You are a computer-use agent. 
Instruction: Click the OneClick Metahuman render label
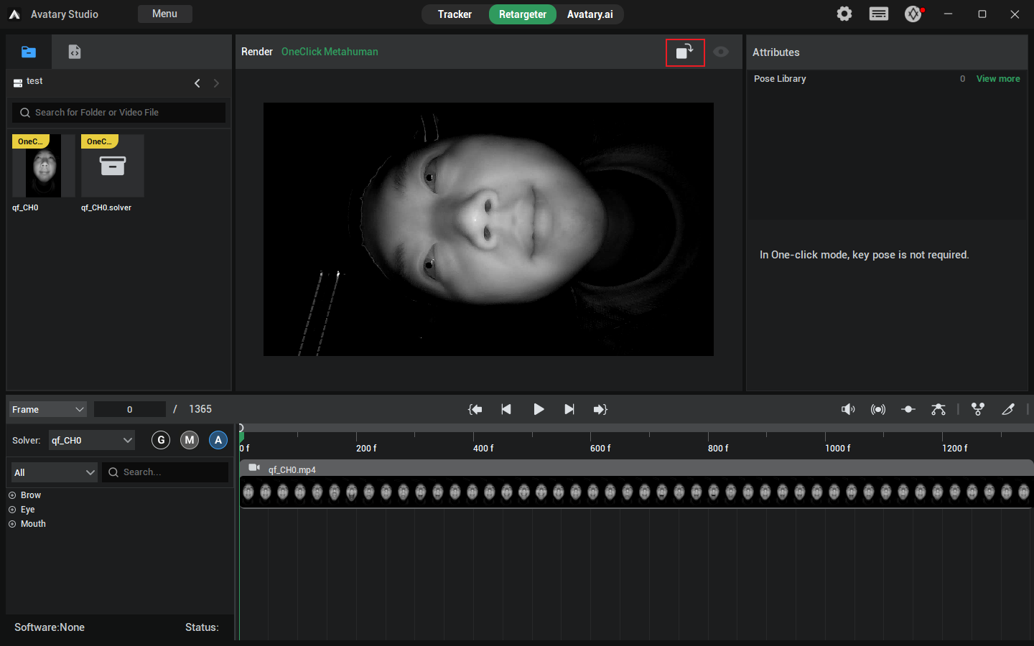point(330,52)
